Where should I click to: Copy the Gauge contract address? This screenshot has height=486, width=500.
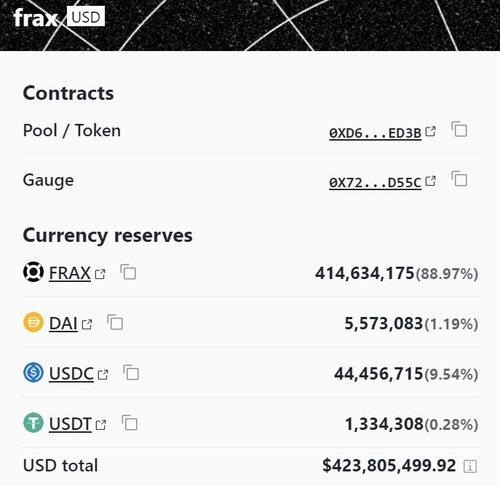(x=459, y=179)
